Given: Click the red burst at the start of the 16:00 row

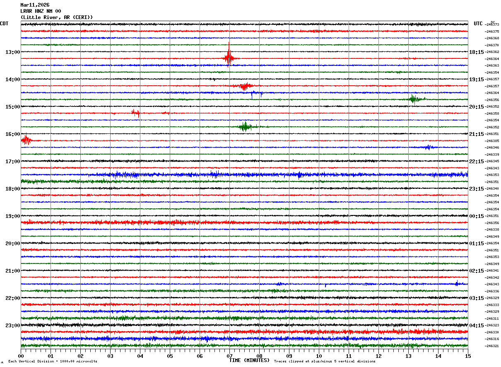Looking at the screenshot, I should click(26, 140).
